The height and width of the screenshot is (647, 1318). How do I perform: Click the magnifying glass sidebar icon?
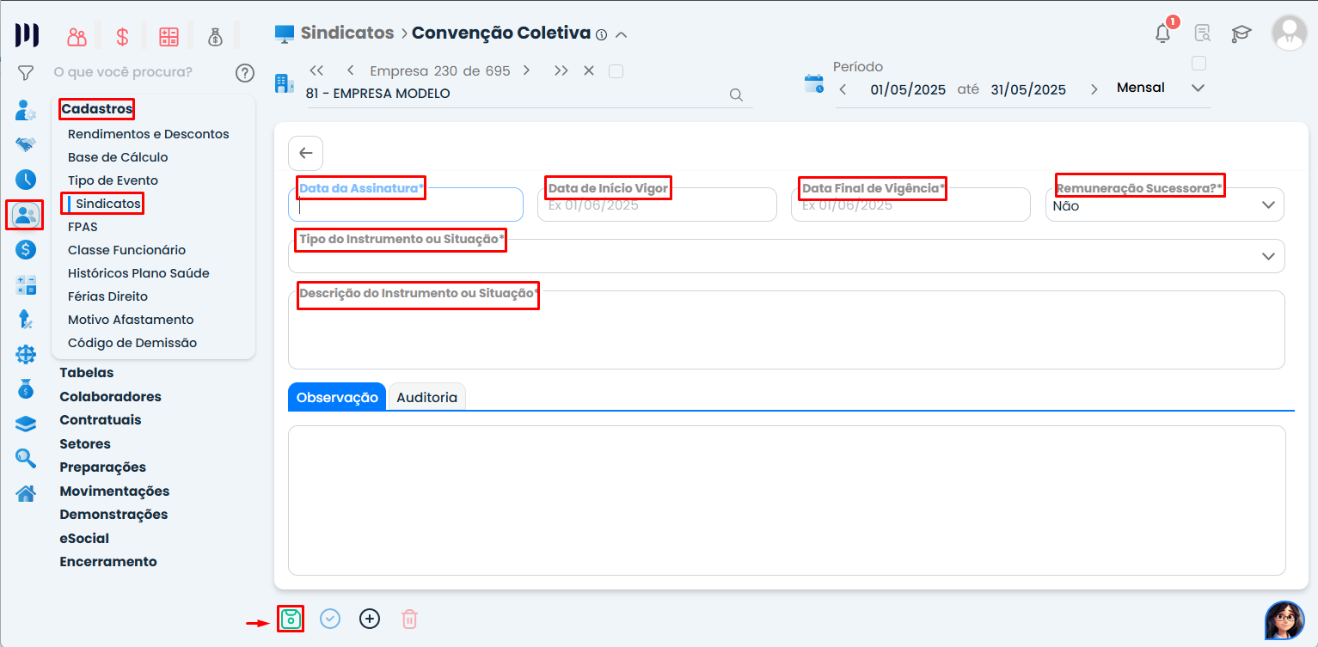coord(26,458)
